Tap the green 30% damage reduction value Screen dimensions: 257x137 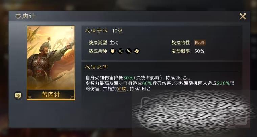(x=128, y=78)
